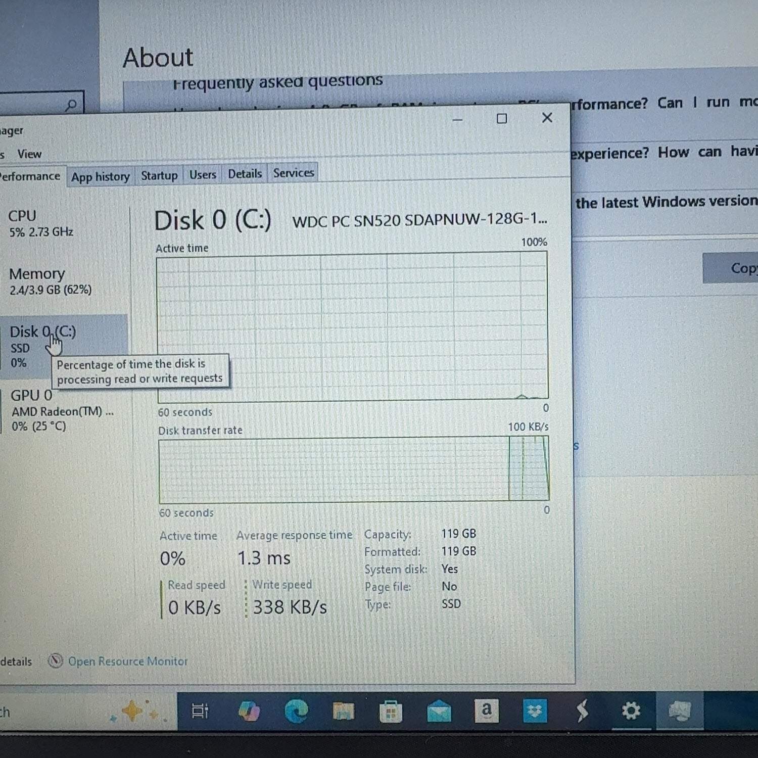758x758 pixels.
Task: Switch to Task Manager taskbar icon
Action: 679,711
